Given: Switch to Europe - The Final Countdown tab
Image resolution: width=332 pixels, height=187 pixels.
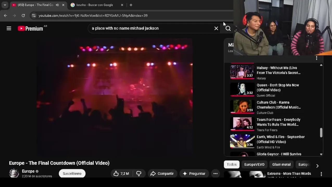Looking at the screenshot, I should 35,5.
